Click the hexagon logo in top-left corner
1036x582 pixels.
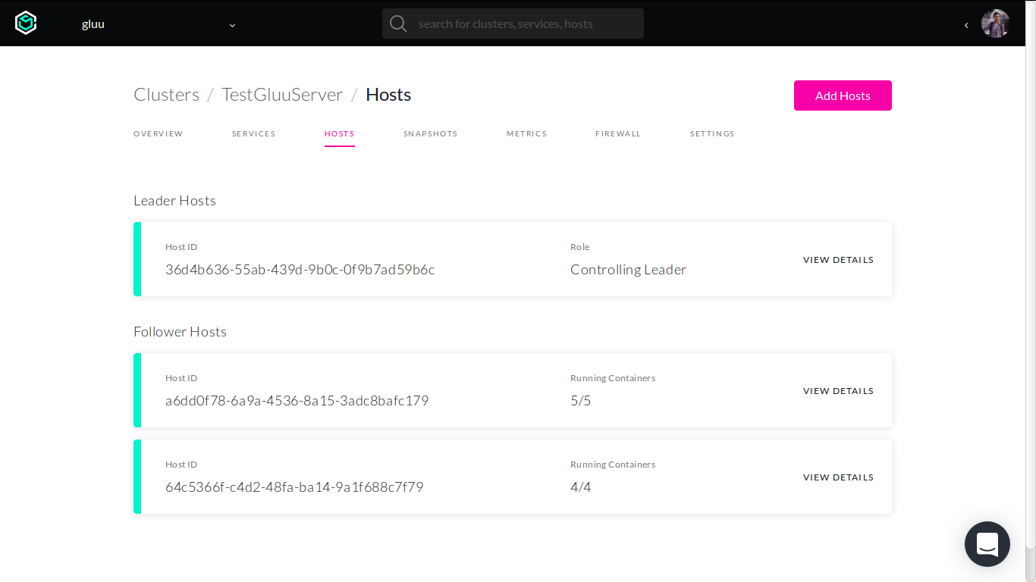(x=26, y=23)
